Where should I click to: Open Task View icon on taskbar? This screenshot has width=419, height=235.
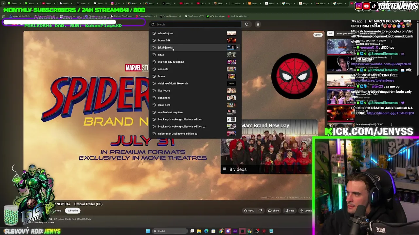tap(192, 231)
